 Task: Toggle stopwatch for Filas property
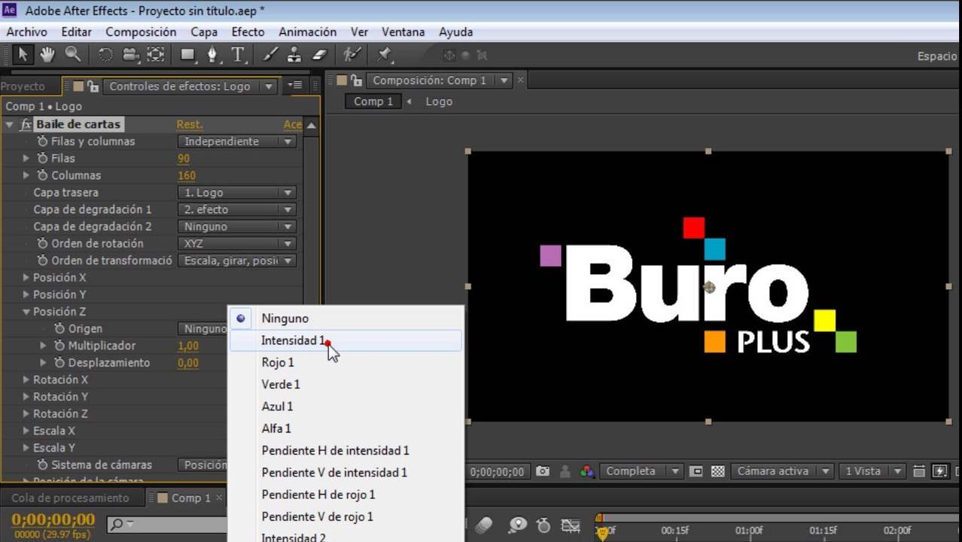(43, 158)
